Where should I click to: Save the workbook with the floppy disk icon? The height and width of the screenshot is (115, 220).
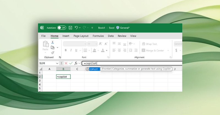pos(70,28)
